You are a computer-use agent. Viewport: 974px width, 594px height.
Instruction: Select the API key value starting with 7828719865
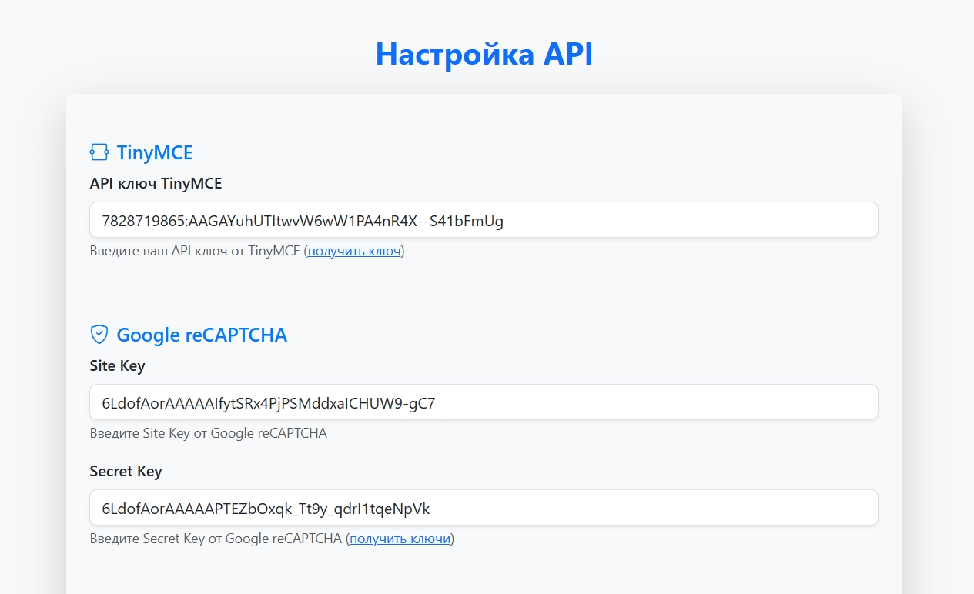[300, 219]
